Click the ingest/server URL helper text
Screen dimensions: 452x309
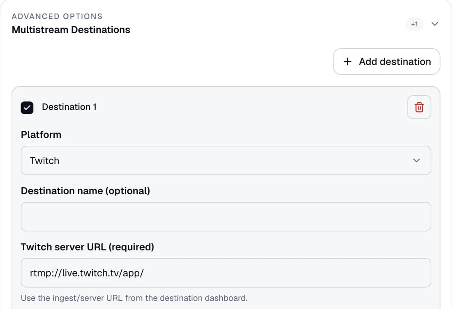[134, 298]
